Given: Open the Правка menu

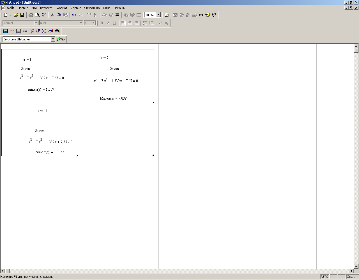Looking at the screenshot, I should 23,8.
